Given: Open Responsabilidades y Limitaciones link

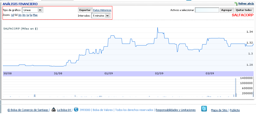Looking at the screenshot, I should [176, 110].
